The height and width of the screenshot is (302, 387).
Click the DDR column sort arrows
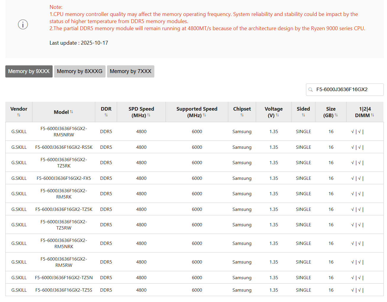pyautogui.click(x=106, y=115)
